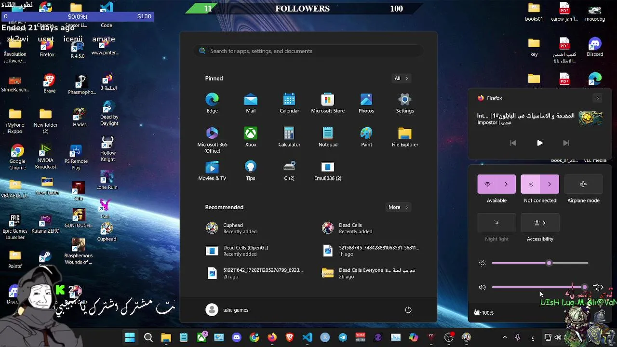Open Google Chrome desktop shortcut
Viewport: 617px width, 347px height.
(x=17, y=158)
